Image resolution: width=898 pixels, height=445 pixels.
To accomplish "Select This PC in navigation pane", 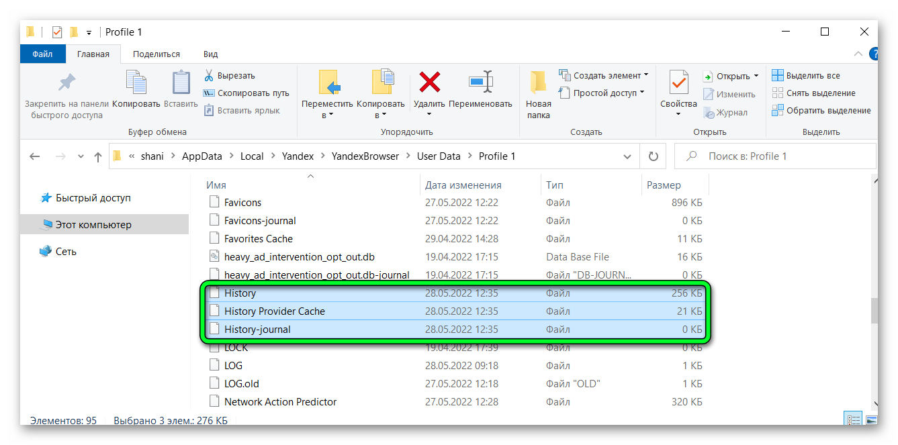I will point(93,225).
